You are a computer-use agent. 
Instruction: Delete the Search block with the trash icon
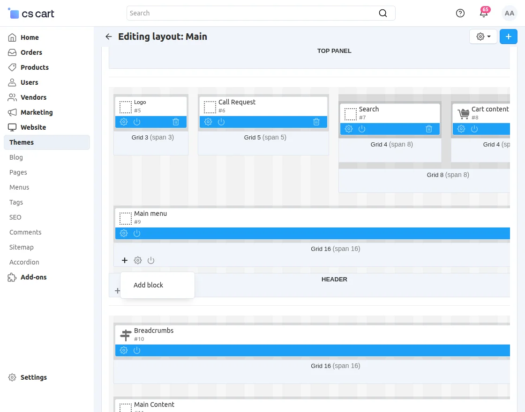point(429,129)
